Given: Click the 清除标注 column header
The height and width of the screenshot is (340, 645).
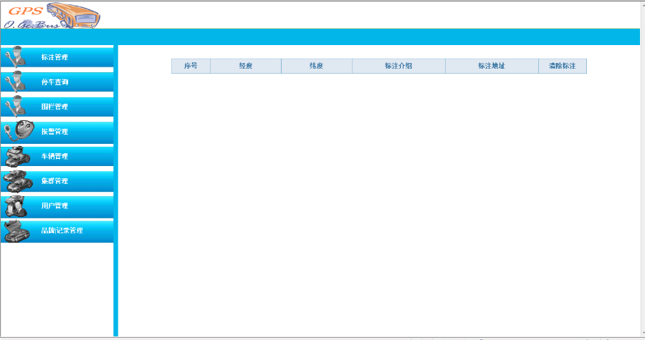Looking at the screenshot, I should [x=563, y=66].
